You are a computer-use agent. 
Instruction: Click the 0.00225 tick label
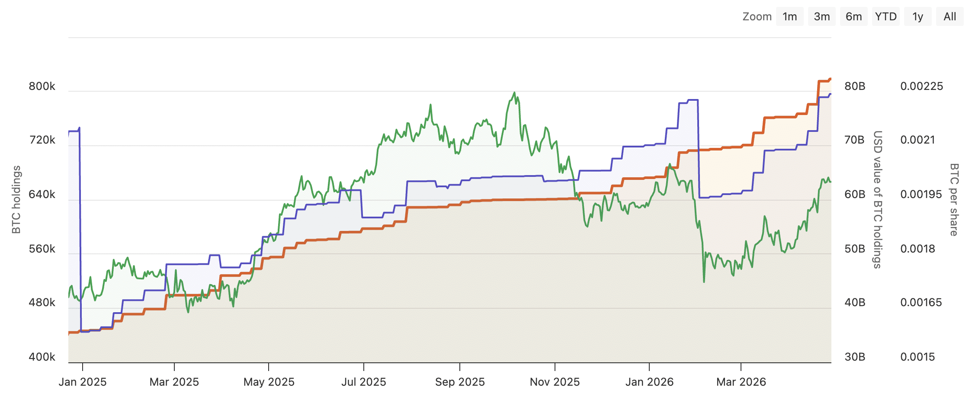click(921, 86)
